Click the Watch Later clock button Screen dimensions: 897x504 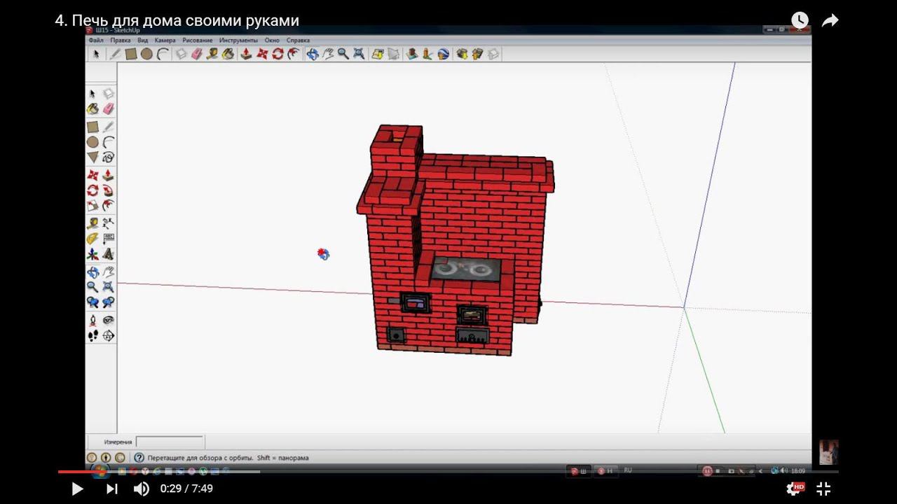click(x=800, y=21)
